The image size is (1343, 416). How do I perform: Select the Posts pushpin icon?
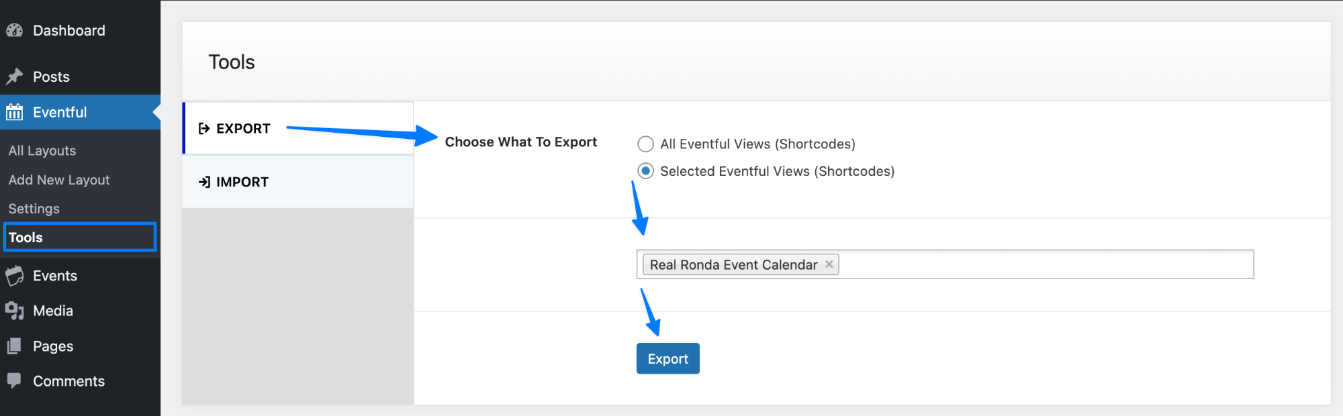point(15,76)
